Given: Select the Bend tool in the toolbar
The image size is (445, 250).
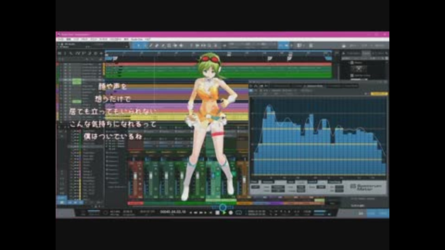Looking at the screenshot, I should 175,45.
